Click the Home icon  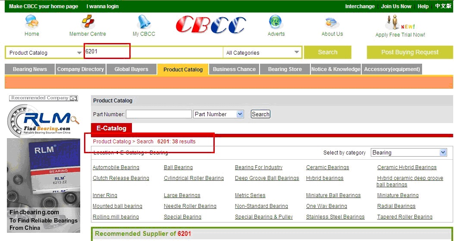click(x=31, y=22)
